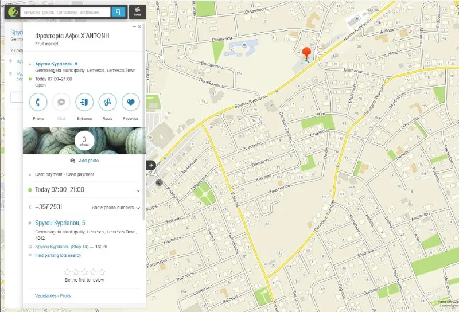
Task: Click the Add photo link
Action: (88, 161)
